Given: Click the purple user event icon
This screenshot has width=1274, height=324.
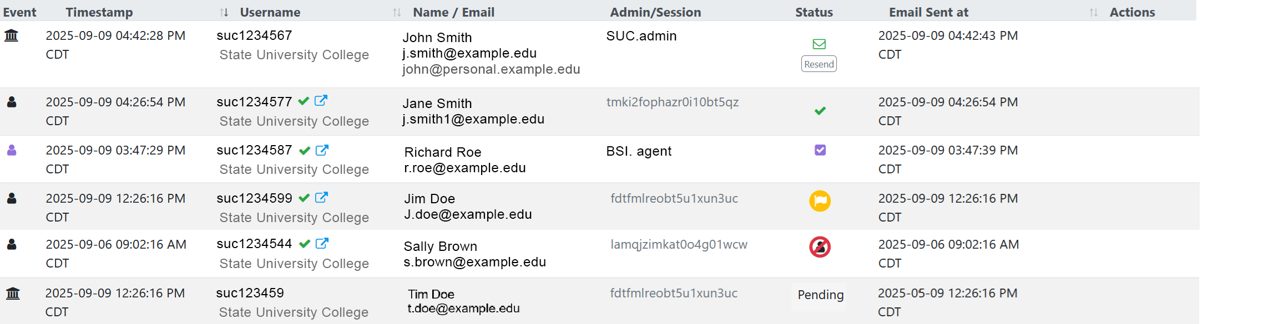Looking at the screenshot, I should (12, 150).
